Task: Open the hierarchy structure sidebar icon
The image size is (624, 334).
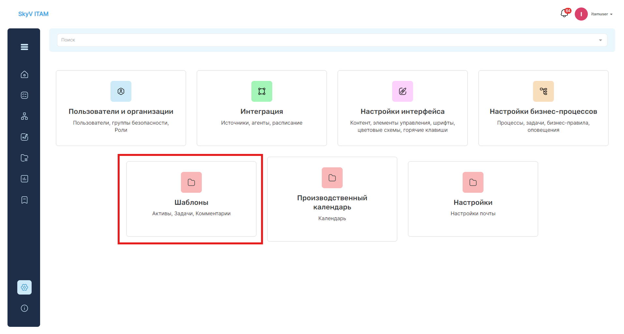Action: (x=24, y=116)
